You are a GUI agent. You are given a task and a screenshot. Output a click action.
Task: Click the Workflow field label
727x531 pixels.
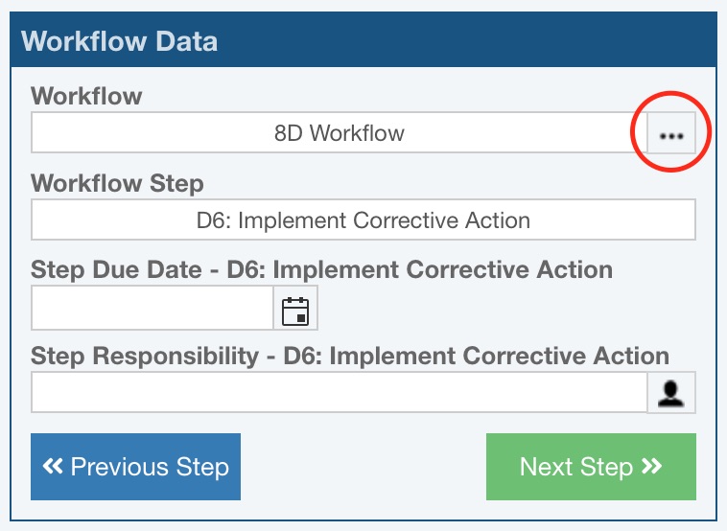click(86, 96)
